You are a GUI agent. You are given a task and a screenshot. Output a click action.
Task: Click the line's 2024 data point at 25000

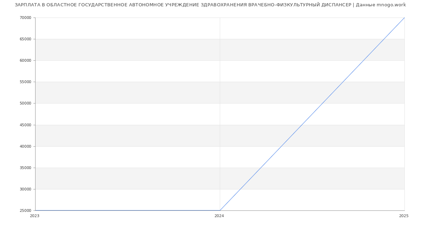[x=220, y=210]
